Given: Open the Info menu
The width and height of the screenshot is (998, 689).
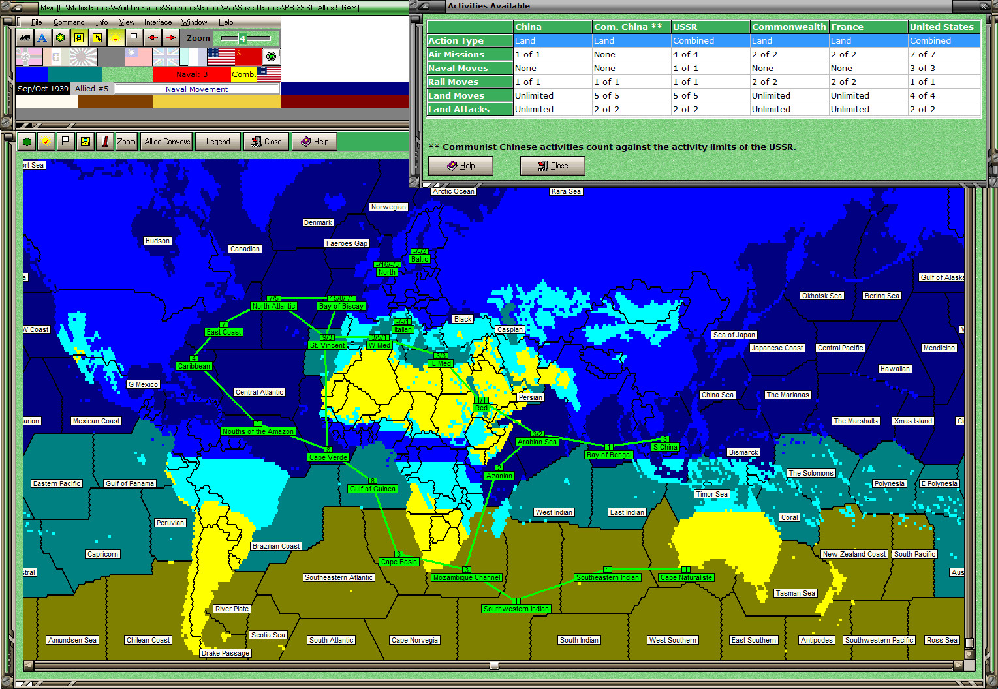Looking at the screenshot, I should tap(102, 22).
